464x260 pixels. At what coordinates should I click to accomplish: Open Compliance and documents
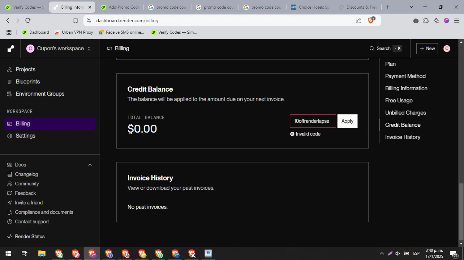click(44, 212)
